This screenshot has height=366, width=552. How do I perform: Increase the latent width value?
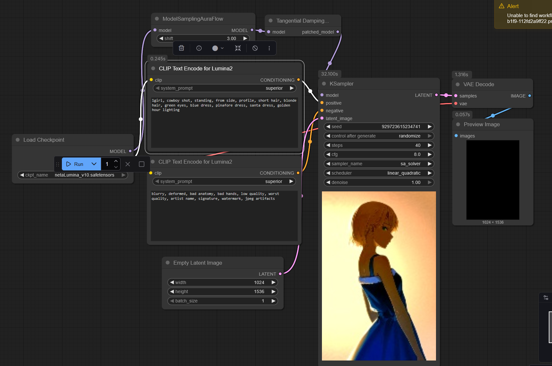pos(273,282)
